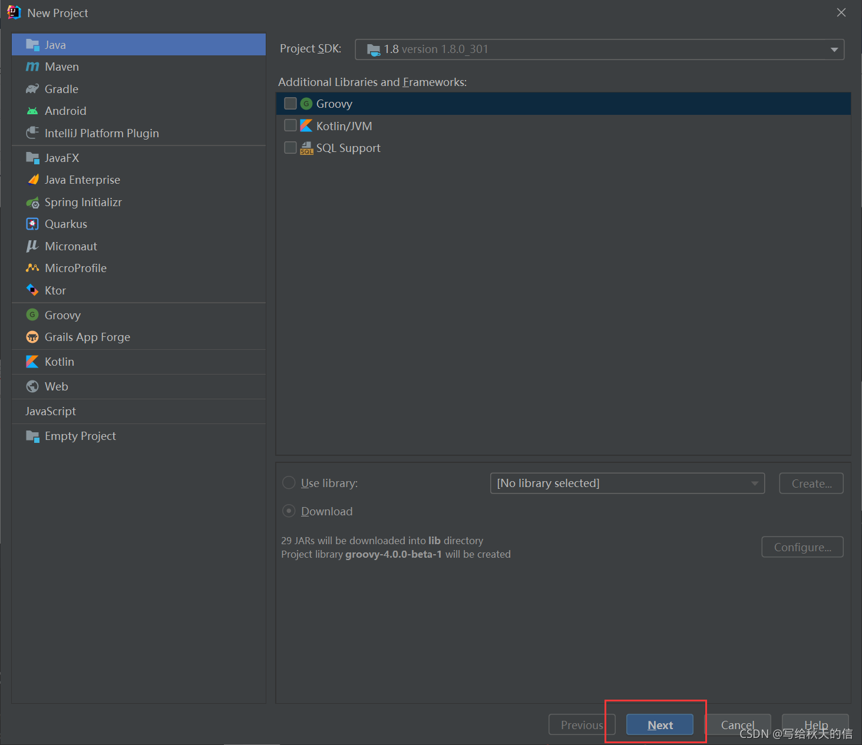This screenshot has width=862, height=745.
Task: Select IntelliJ Platform Plugin text
Action: point(102,133)
